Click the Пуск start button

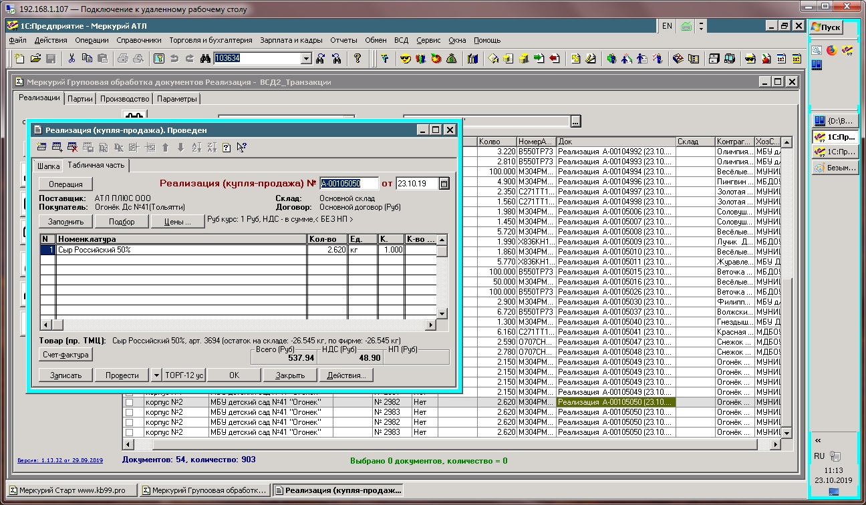coord(826,27)
